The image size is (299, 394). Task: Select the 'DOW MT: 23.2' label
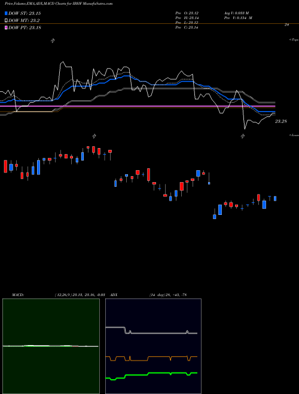tap(24, 21)
